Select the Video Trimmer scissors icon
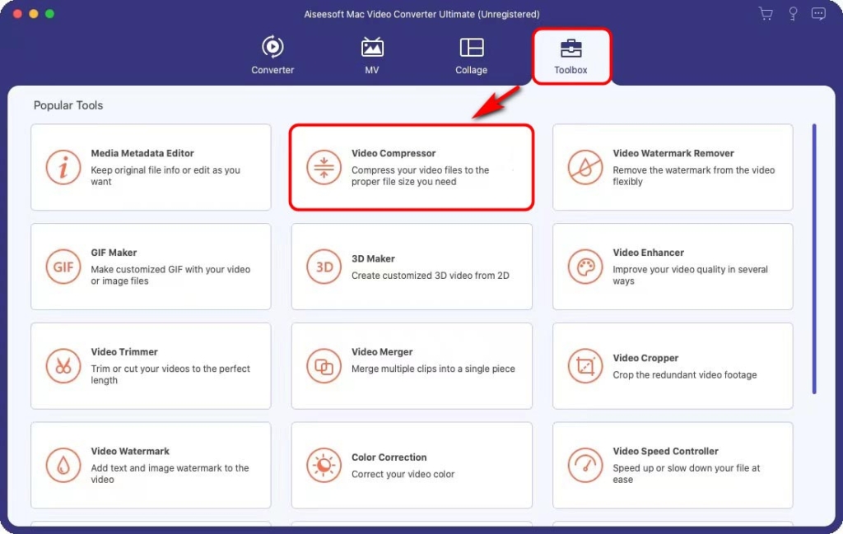 tap(63, 366)
